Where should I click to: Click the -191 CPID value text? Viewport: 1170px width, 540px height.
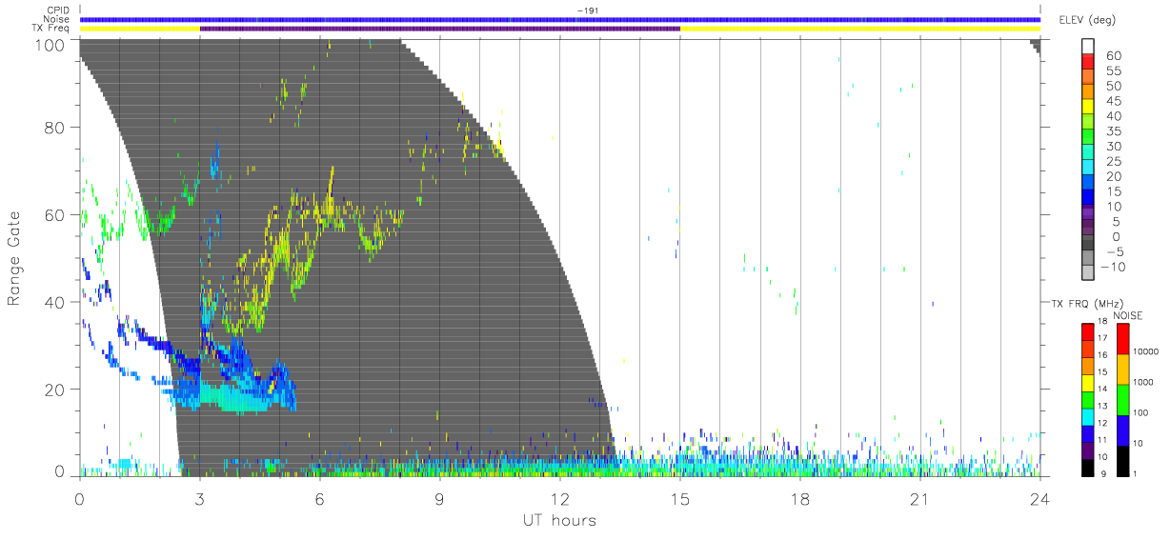pyautogui.click(x=587, y=10)
